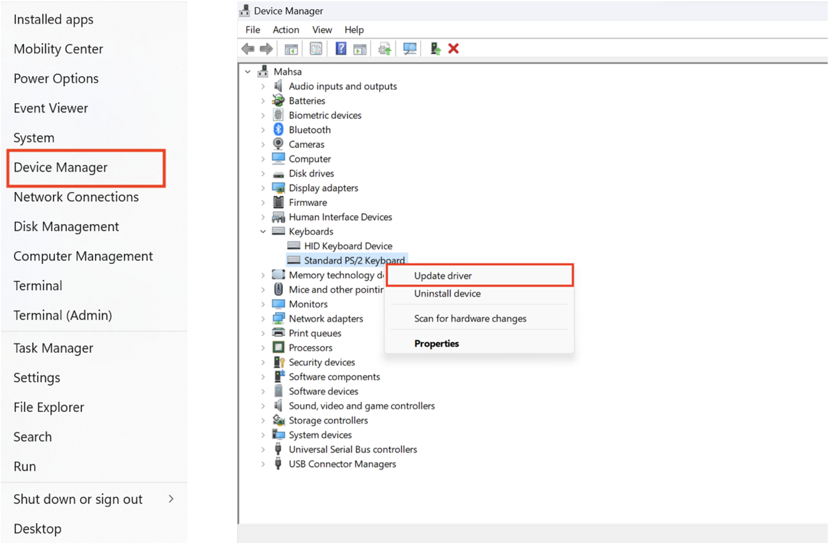The image size is (829, 546).
Task: Open Device Manager from the left menu
Action: [60, 167]
